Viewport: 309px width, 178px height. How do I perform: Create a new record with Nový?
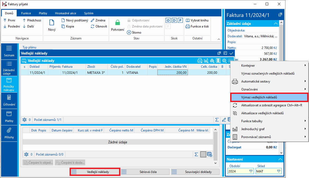click(52, 25)
